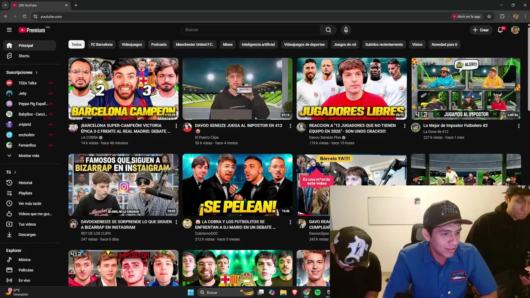Activate voice search microphone

346,30
